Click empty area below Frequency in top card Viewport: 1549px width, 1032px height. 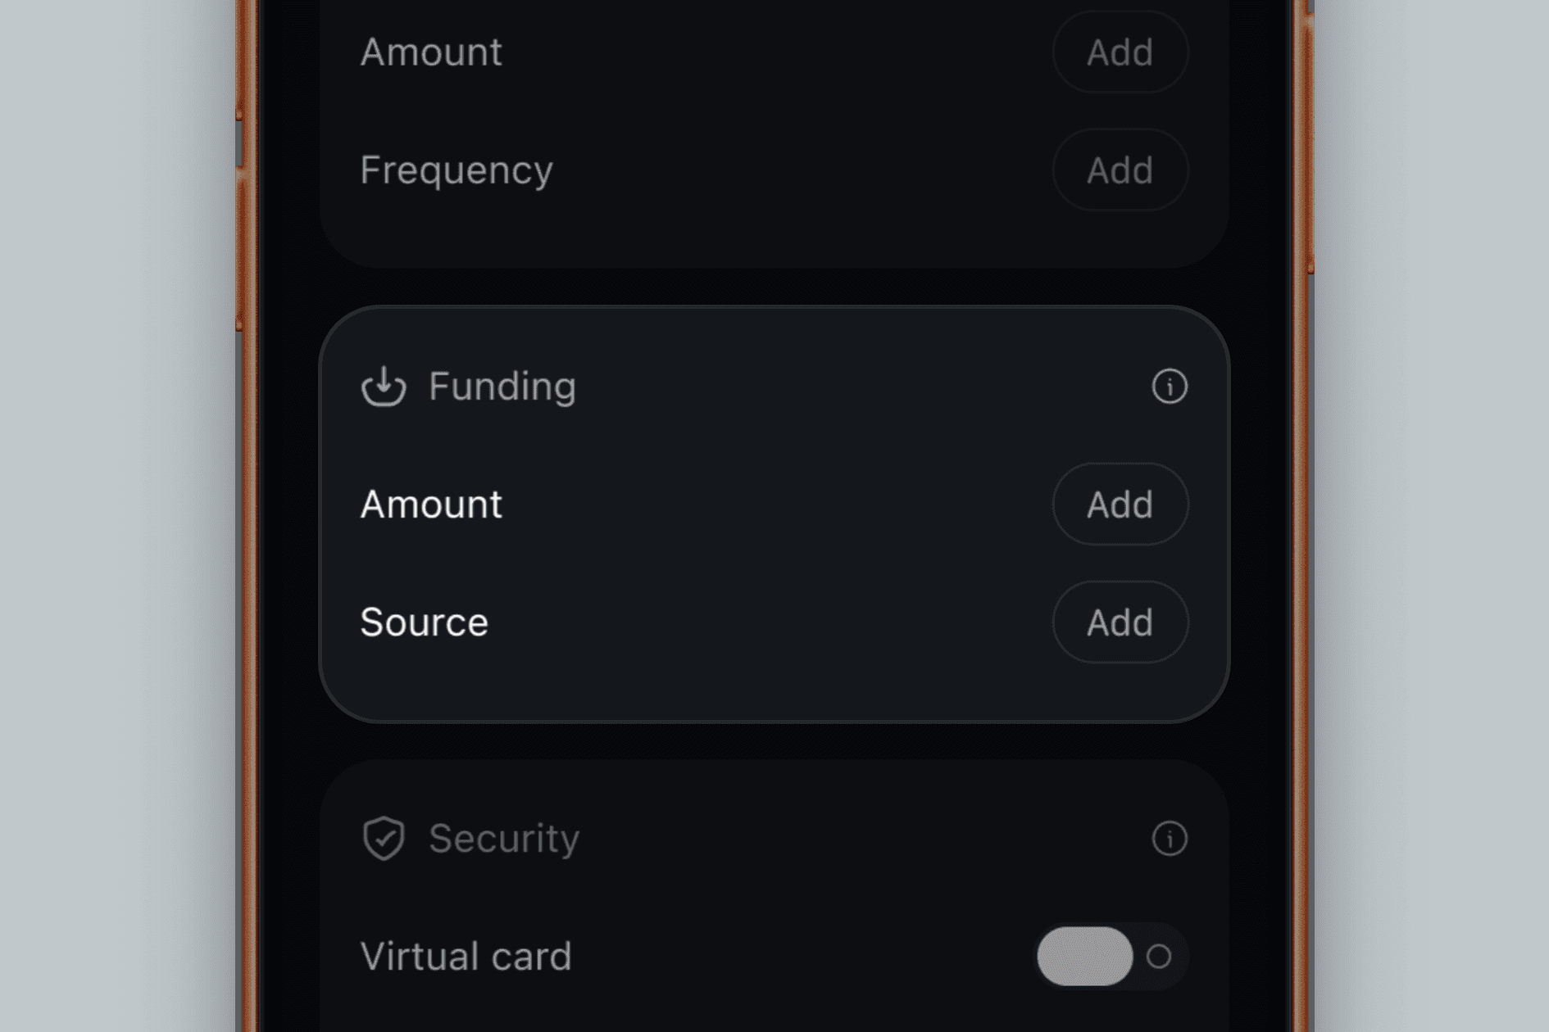point(774,238)
